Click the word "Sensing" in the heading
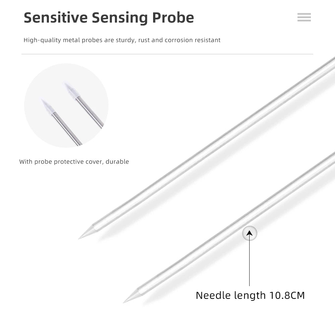The width and height of the screenshot is (335, 335). click(x=120, y=18)
